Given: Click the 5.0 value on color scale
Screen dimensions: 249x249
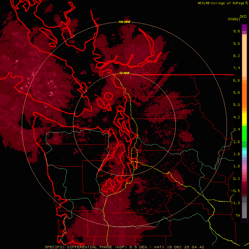Looking at the screenshot, I should (x=237, y=105).
